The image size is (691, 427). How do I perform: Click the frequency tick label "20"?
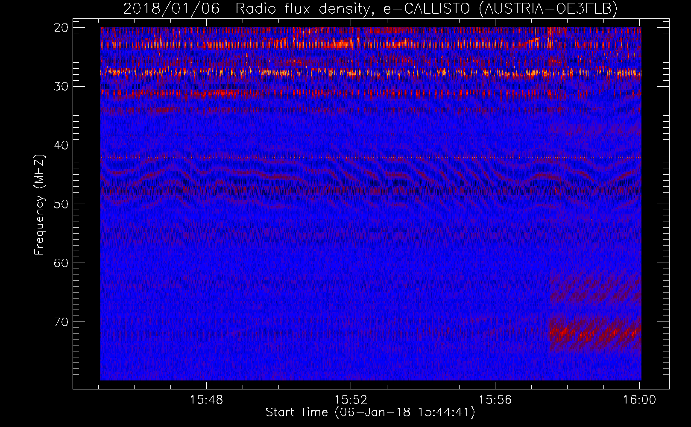61,28
